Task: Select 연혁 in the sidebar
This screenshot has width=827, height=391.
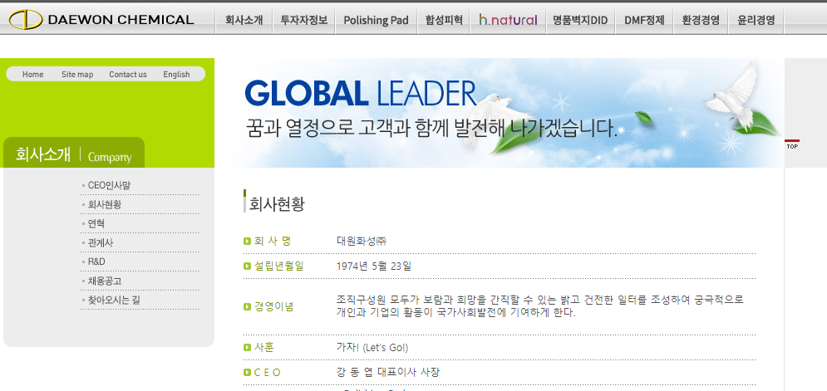Action: click(96, 223)
